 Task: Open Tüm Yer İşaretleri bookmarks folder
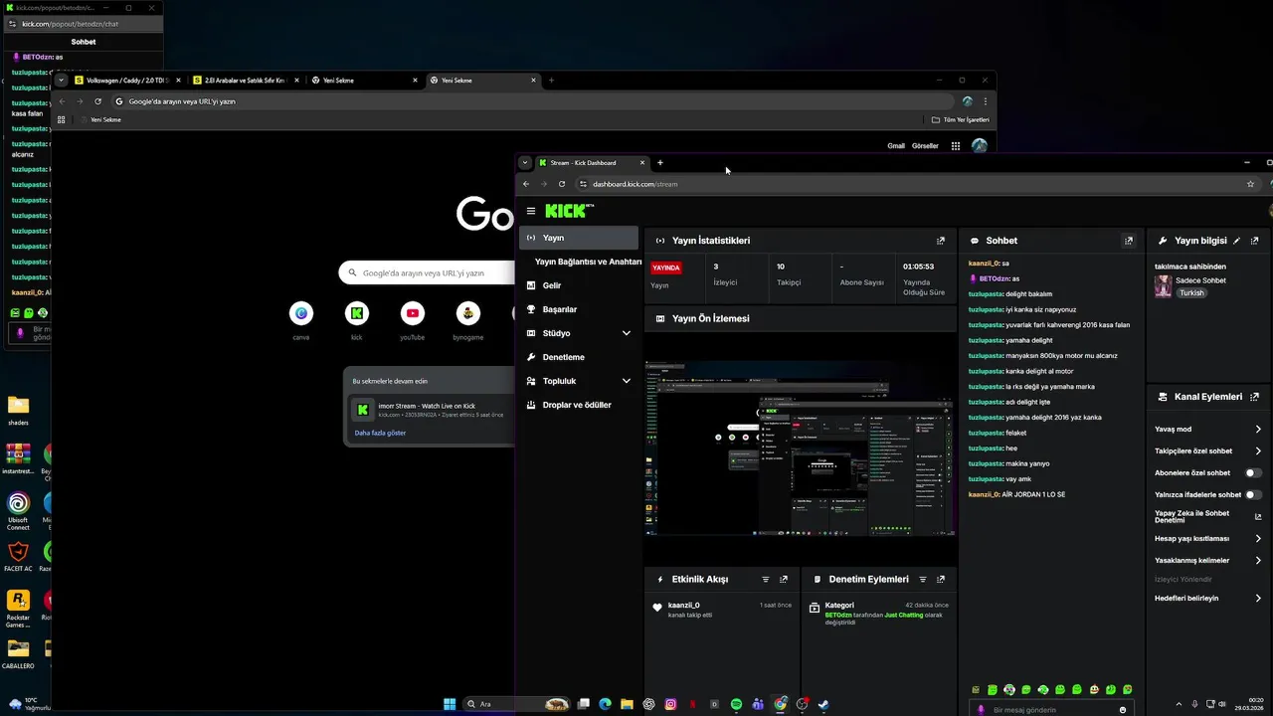[960, 119]
